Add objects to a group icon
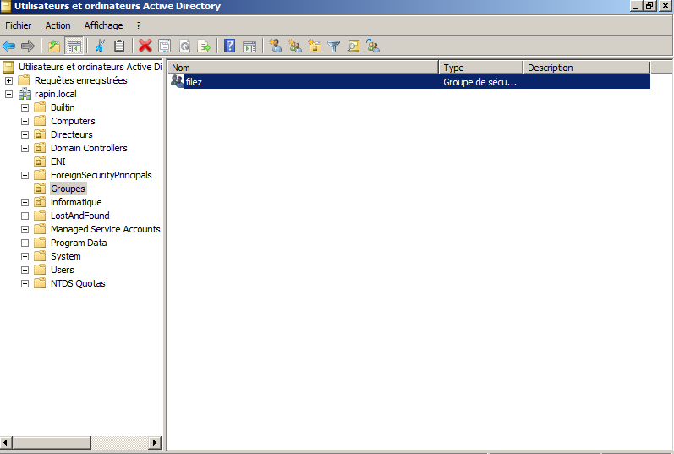This screenshot has width=674, height=454. point(373,46)
